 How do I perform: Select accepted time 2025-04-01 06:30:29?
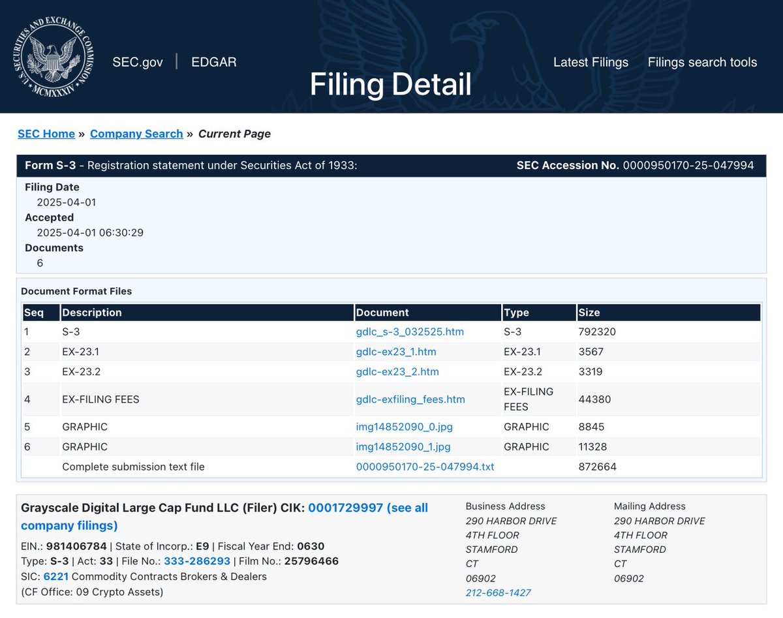coord(90,232)
